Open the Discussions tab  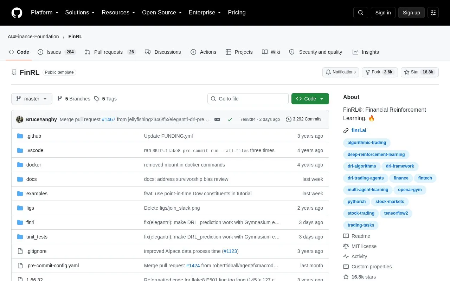point(163,52)
